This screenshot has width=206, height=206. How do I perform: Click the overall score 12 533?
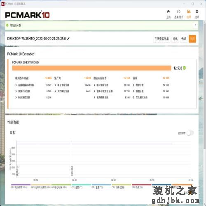tap(178, 68)
